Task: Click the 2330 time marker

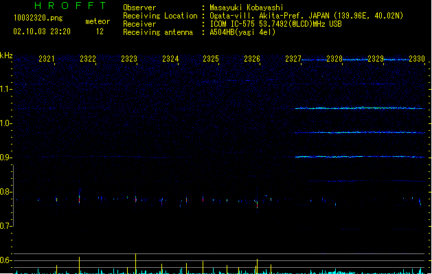Action: 417,59
